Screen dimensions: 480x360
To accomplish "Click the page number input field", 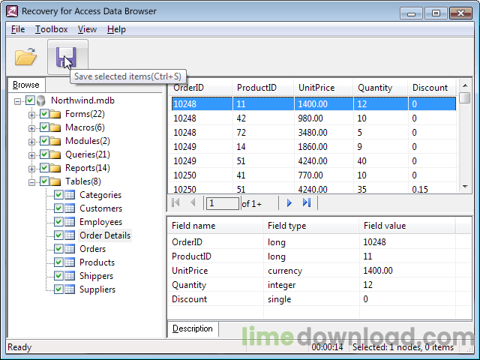I will click(223, 203).
